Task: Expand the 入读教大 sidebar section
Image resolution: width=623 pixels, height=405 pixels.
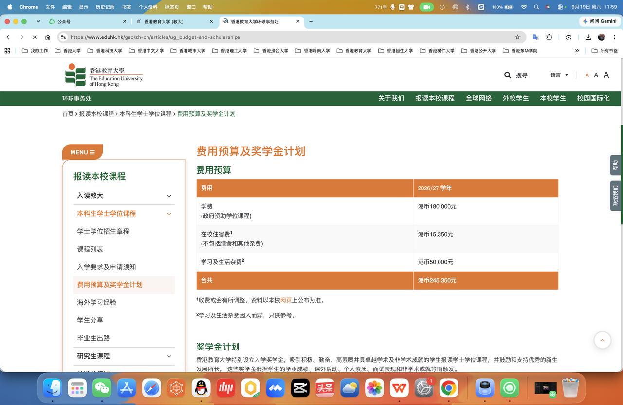Action: tap(124, 196)
